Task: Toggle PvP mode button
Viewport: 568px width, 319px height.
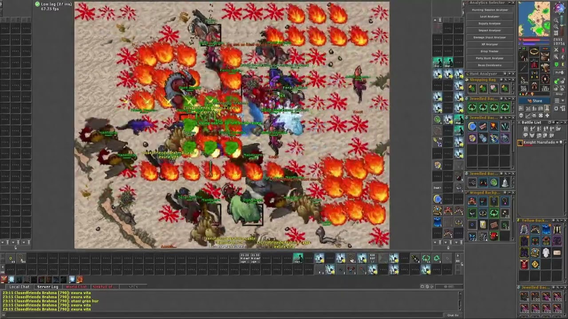Action: (559, 73)
